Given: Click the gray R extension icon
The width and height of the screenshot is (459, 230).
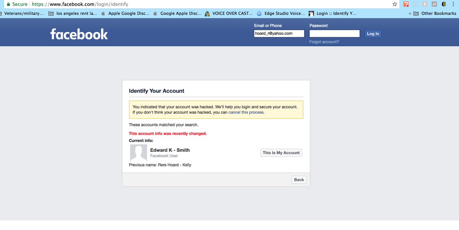Looking at the screenshot, I should [425, 4].
